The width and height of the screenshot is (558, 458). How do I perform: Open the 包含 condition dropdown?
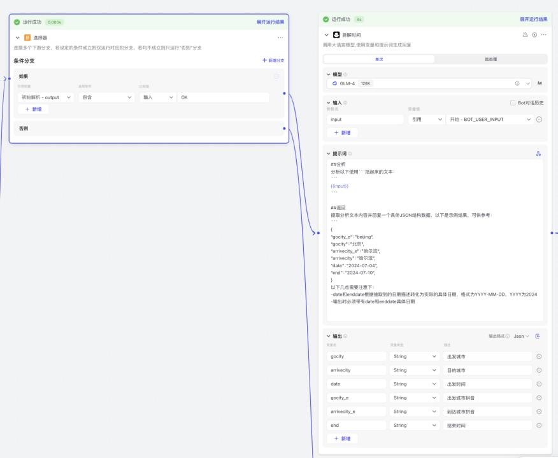click(107, 97)
